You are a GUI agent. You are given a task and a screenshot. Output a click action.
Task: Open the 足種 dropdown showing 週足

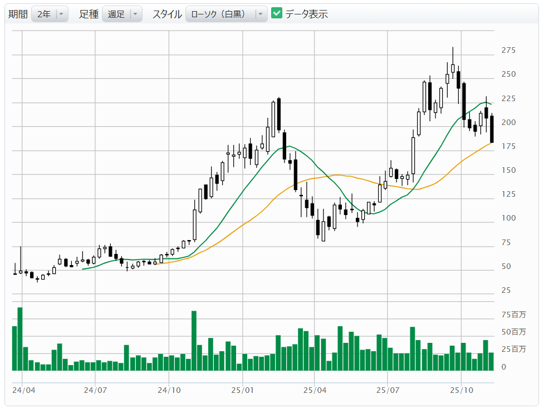coord(122,14)
